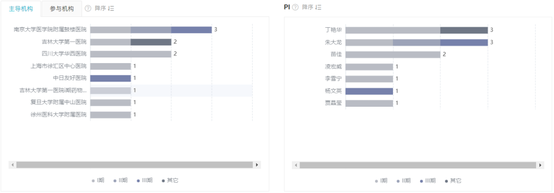
Task: Click 丁艳华 name in PI chart
Action: [333, 30]
